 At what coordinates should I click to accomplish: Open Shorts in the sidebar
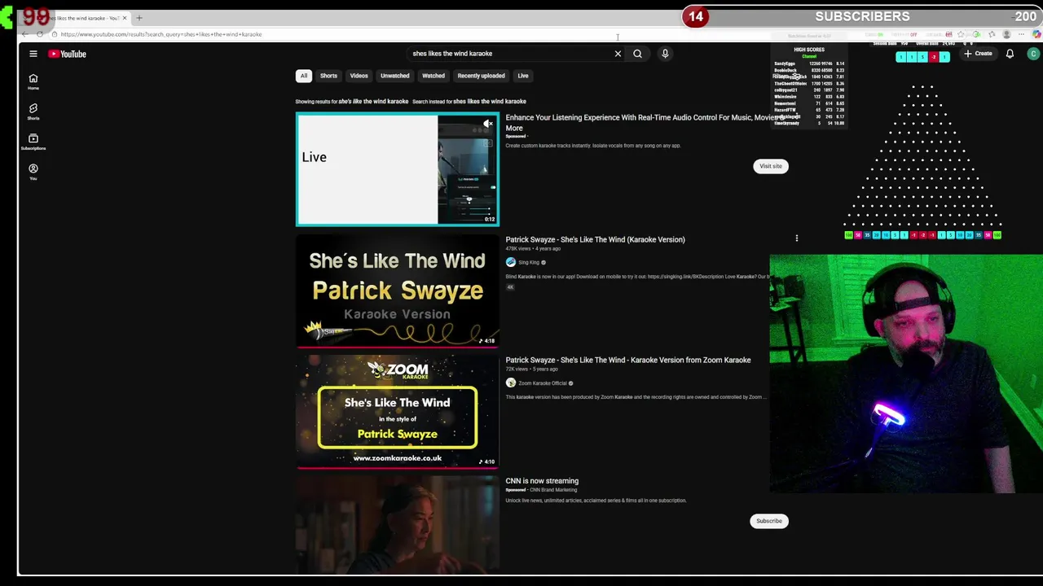coord(33,112)
